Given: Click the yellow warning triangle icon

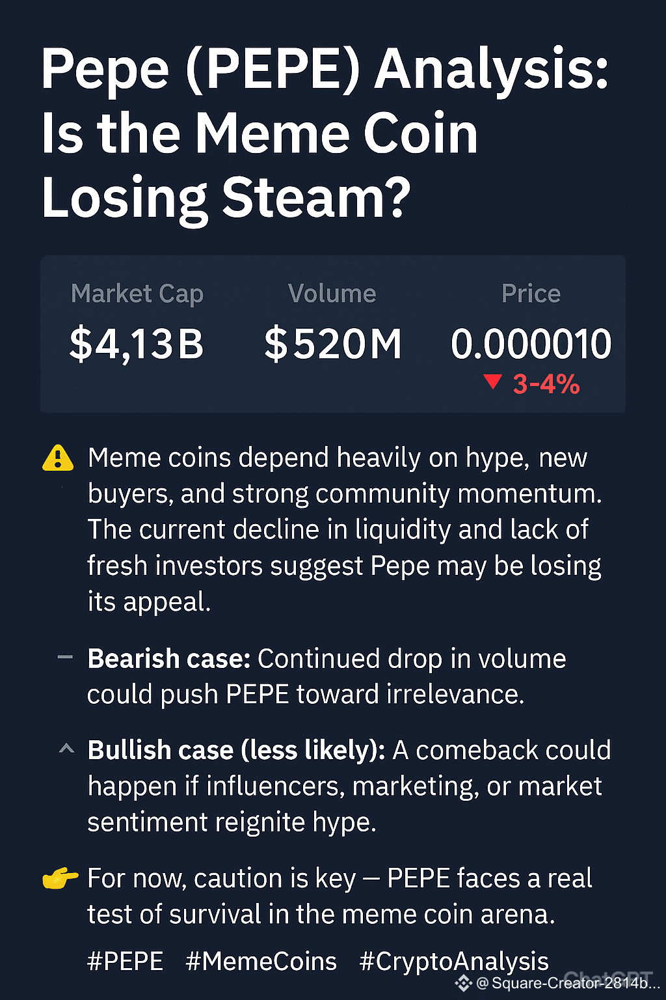Looking at the screenshot, I should coord(58,458).
